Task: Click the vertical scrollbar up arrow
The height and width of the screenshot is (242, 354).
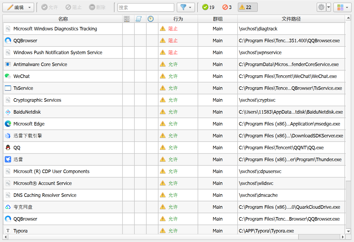Action: [348, 18]
